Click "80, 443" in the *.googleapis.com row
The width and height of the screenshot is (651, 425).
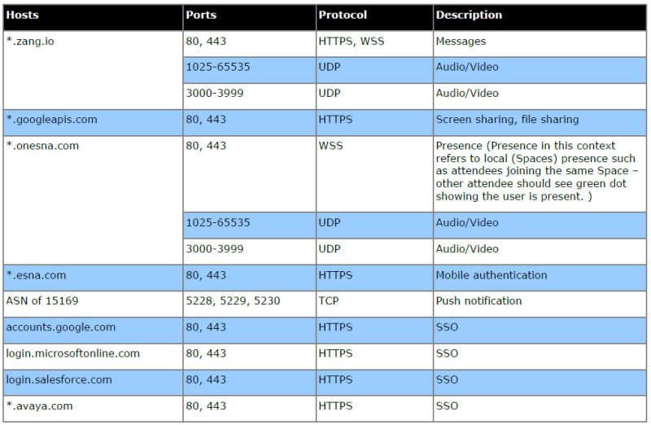click(x=250, y=123)
